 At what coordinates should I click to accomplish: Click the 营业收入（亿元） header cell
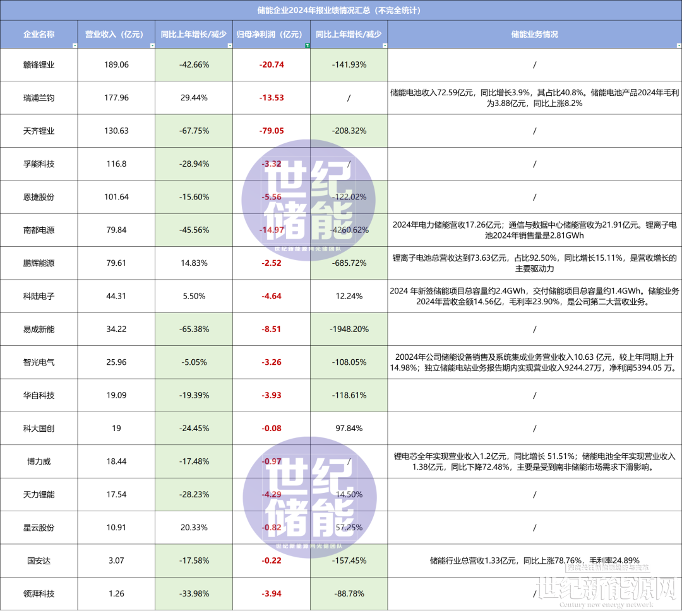[x=116, y=34]
